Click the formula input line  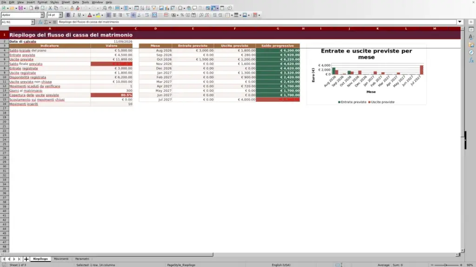[257, 22]
